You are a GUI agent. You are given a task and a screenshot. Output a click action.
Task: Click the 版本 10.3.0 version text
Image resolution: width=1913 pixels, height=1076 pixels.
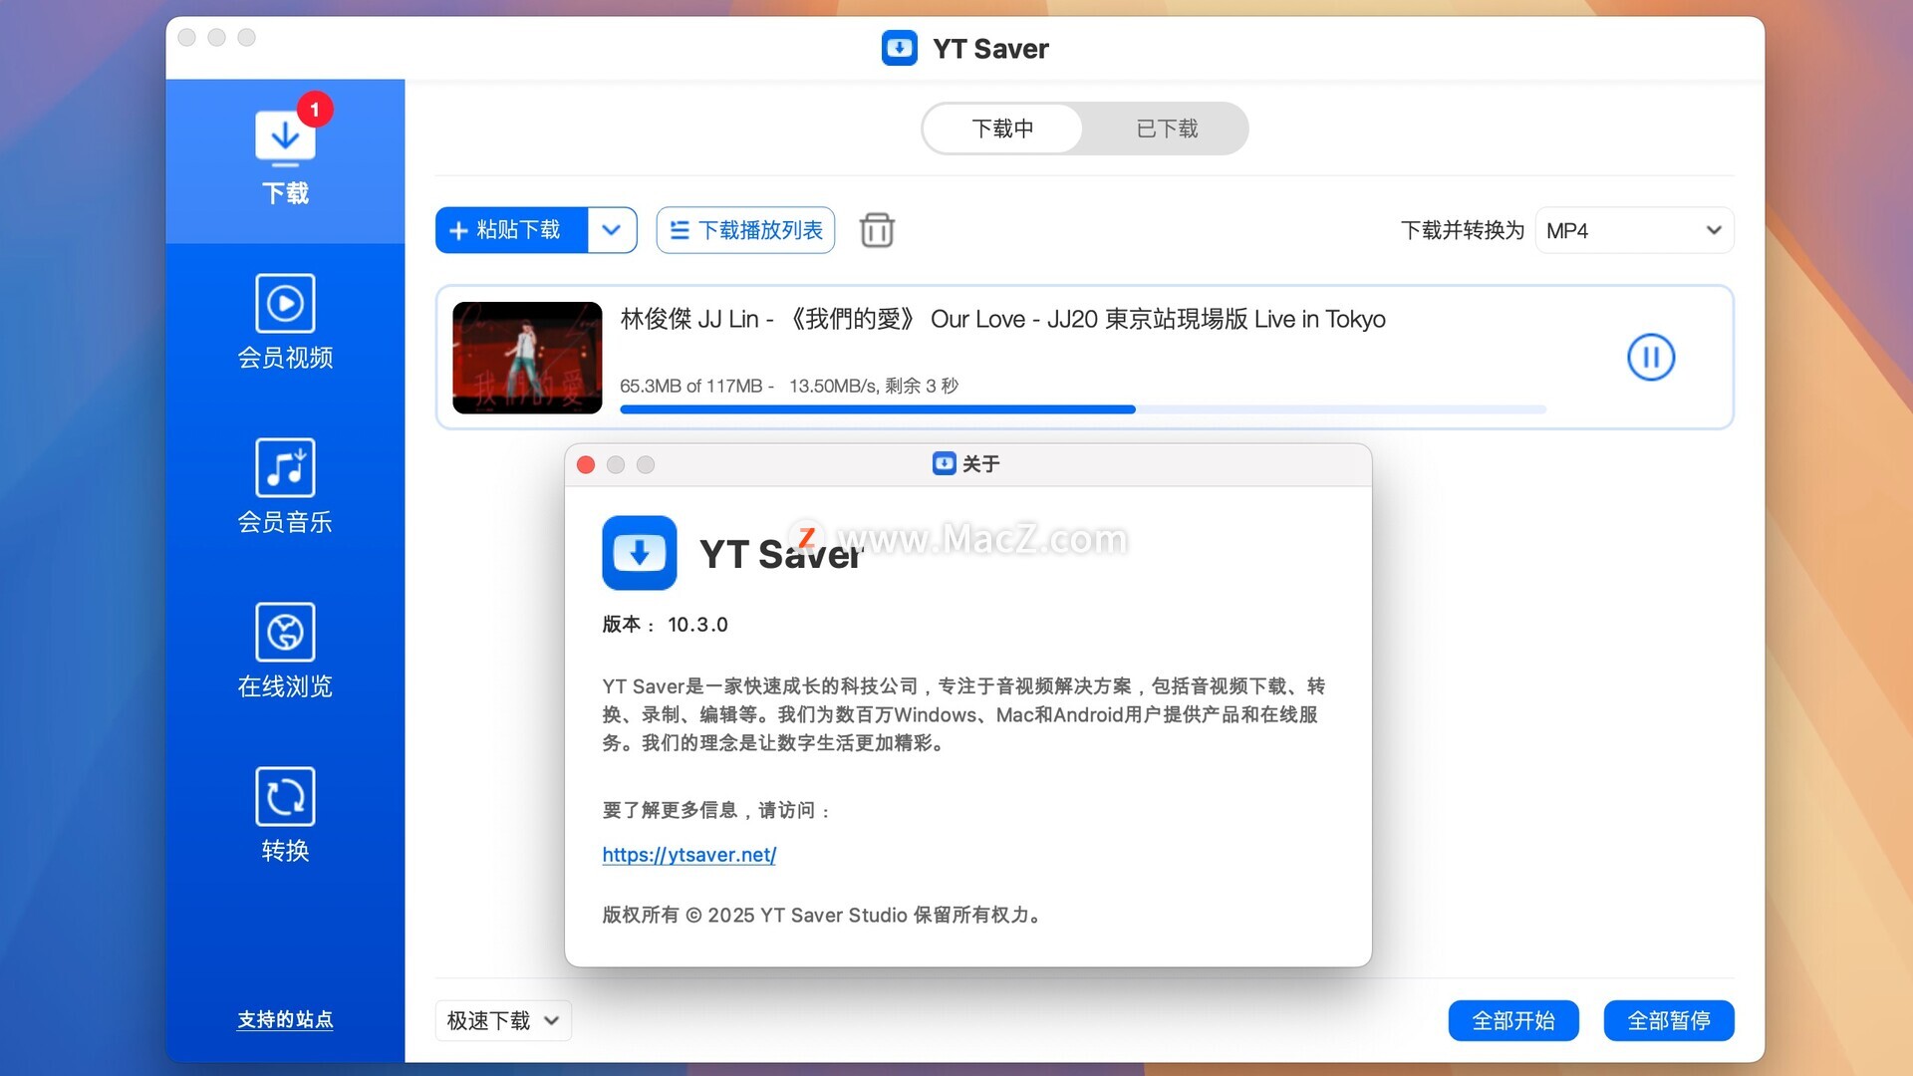[666, 625]
